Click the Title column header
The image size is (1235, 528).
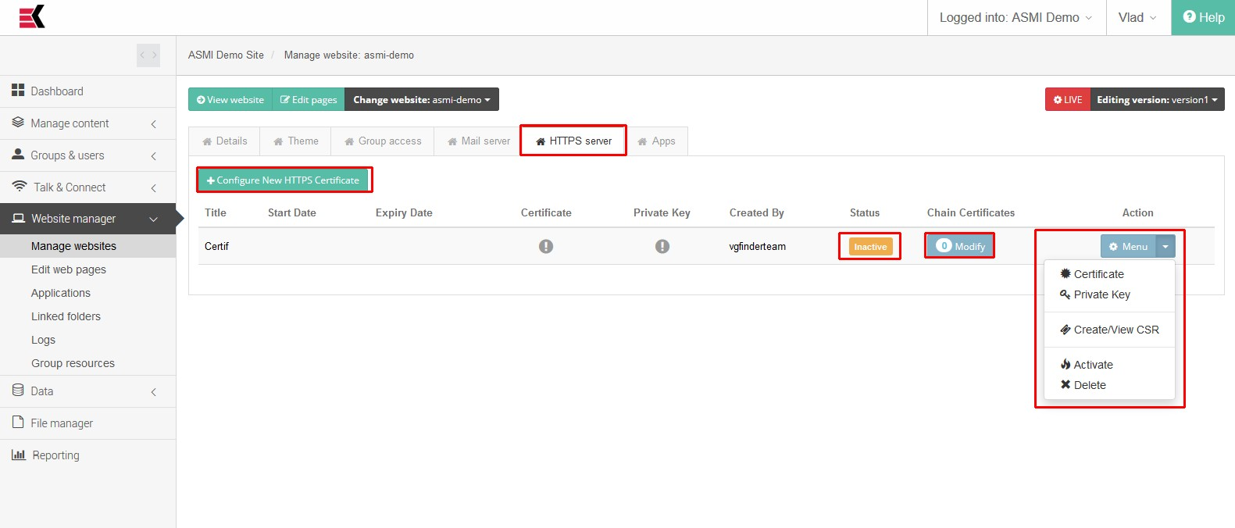click(216, 212)
